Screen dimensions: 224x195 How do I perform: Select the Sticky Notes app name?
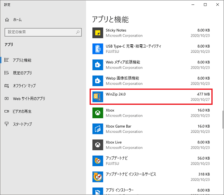pos(116,30)
